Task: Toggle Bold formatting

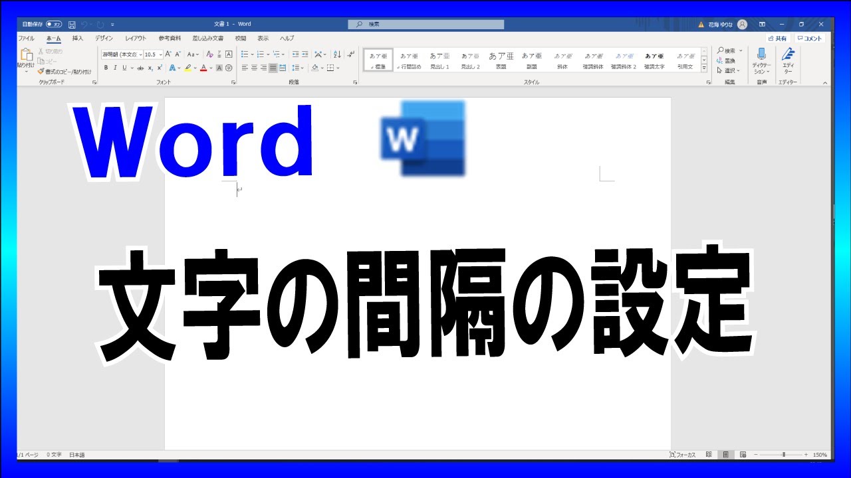Action: 106,68
